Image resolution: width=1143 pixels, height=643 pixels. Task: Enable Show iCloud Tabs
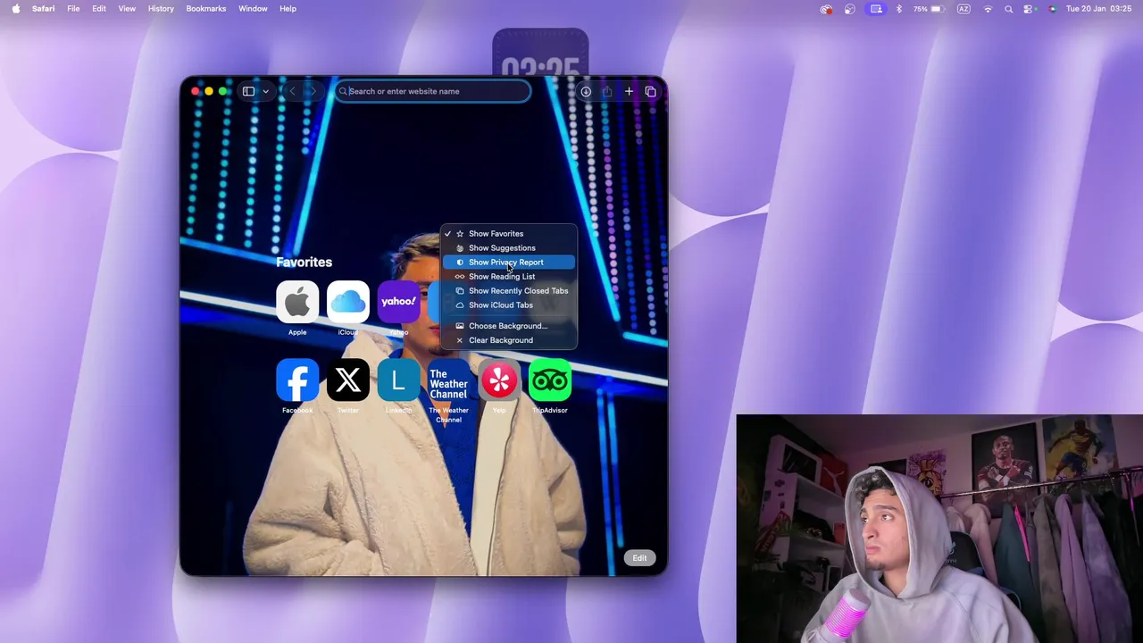click(x=509, y=305)
